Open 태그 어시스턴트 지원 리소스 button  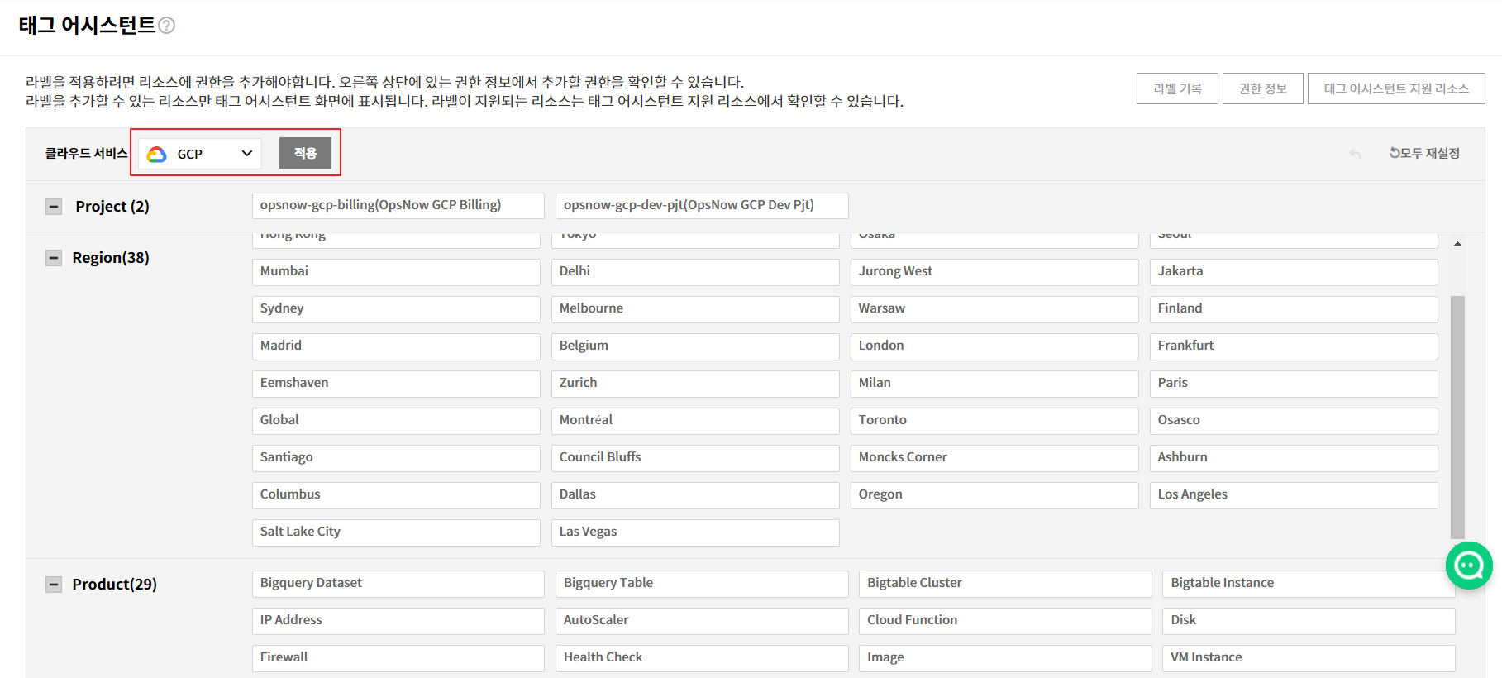1395,88
